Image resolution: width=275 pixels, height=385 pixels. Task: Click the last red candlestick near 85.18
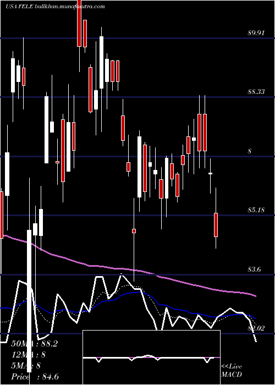(x=216, y=224)
